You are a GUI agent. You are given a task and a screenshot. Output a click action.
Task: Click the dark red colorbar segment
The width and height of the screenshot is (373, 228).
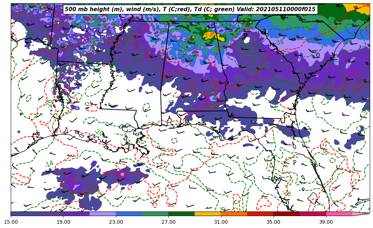pos(286,214)
